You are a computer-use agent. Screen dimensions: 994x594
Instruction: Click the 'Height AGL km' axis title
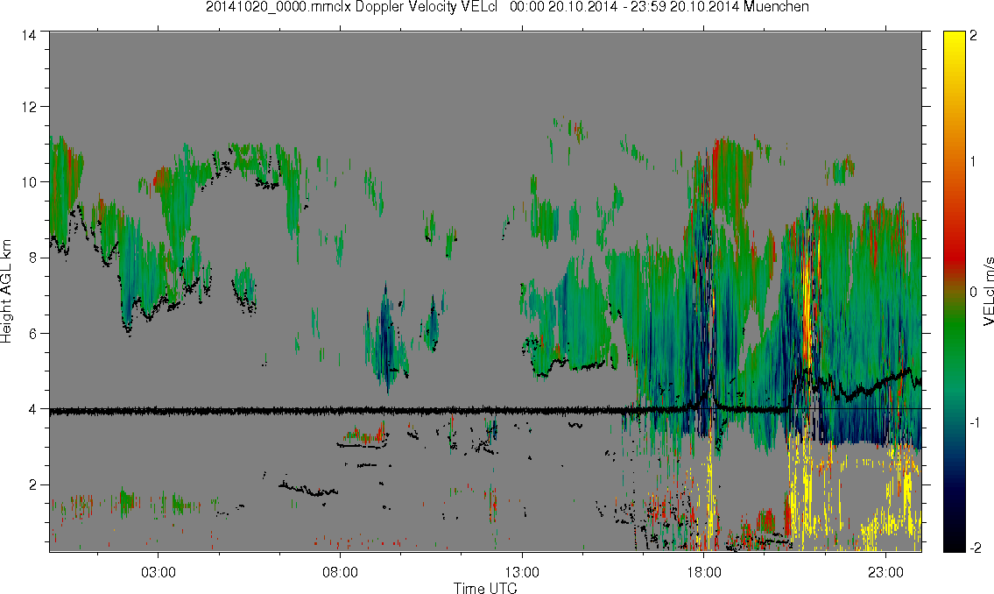coord(7,293)
